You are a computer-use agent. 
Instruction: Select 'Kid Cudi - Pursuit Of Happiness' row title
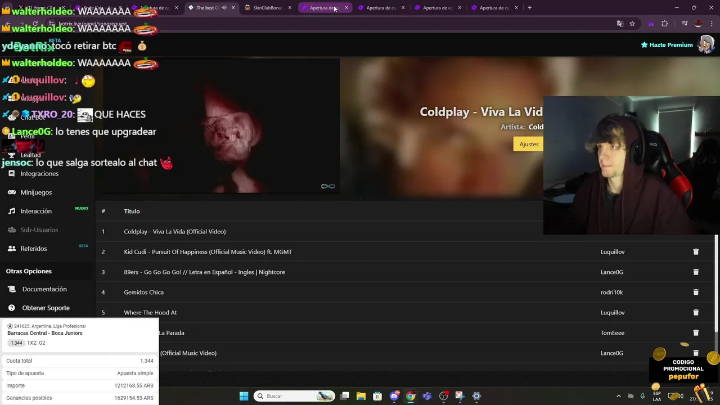click(x=208, y=252)
